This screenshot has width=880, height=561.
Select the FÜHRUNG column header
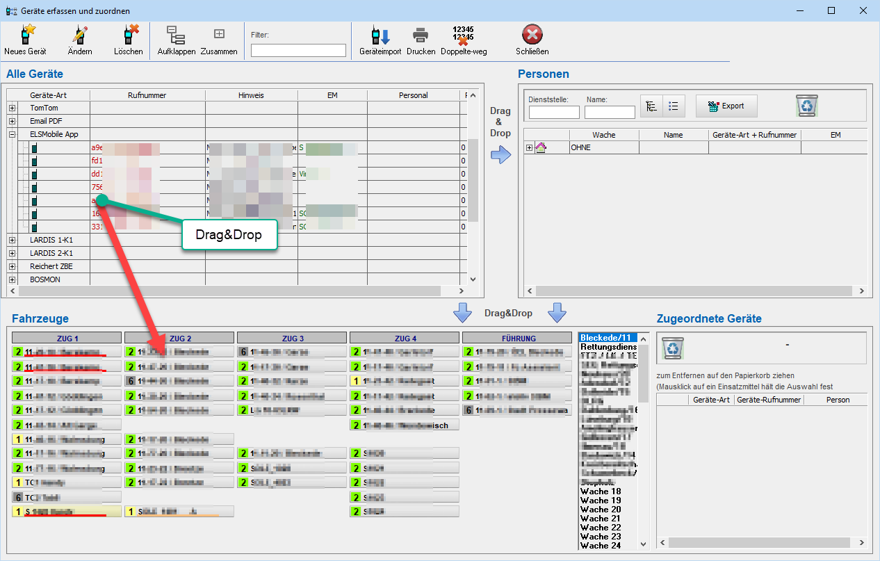click(x=517, y=338)
